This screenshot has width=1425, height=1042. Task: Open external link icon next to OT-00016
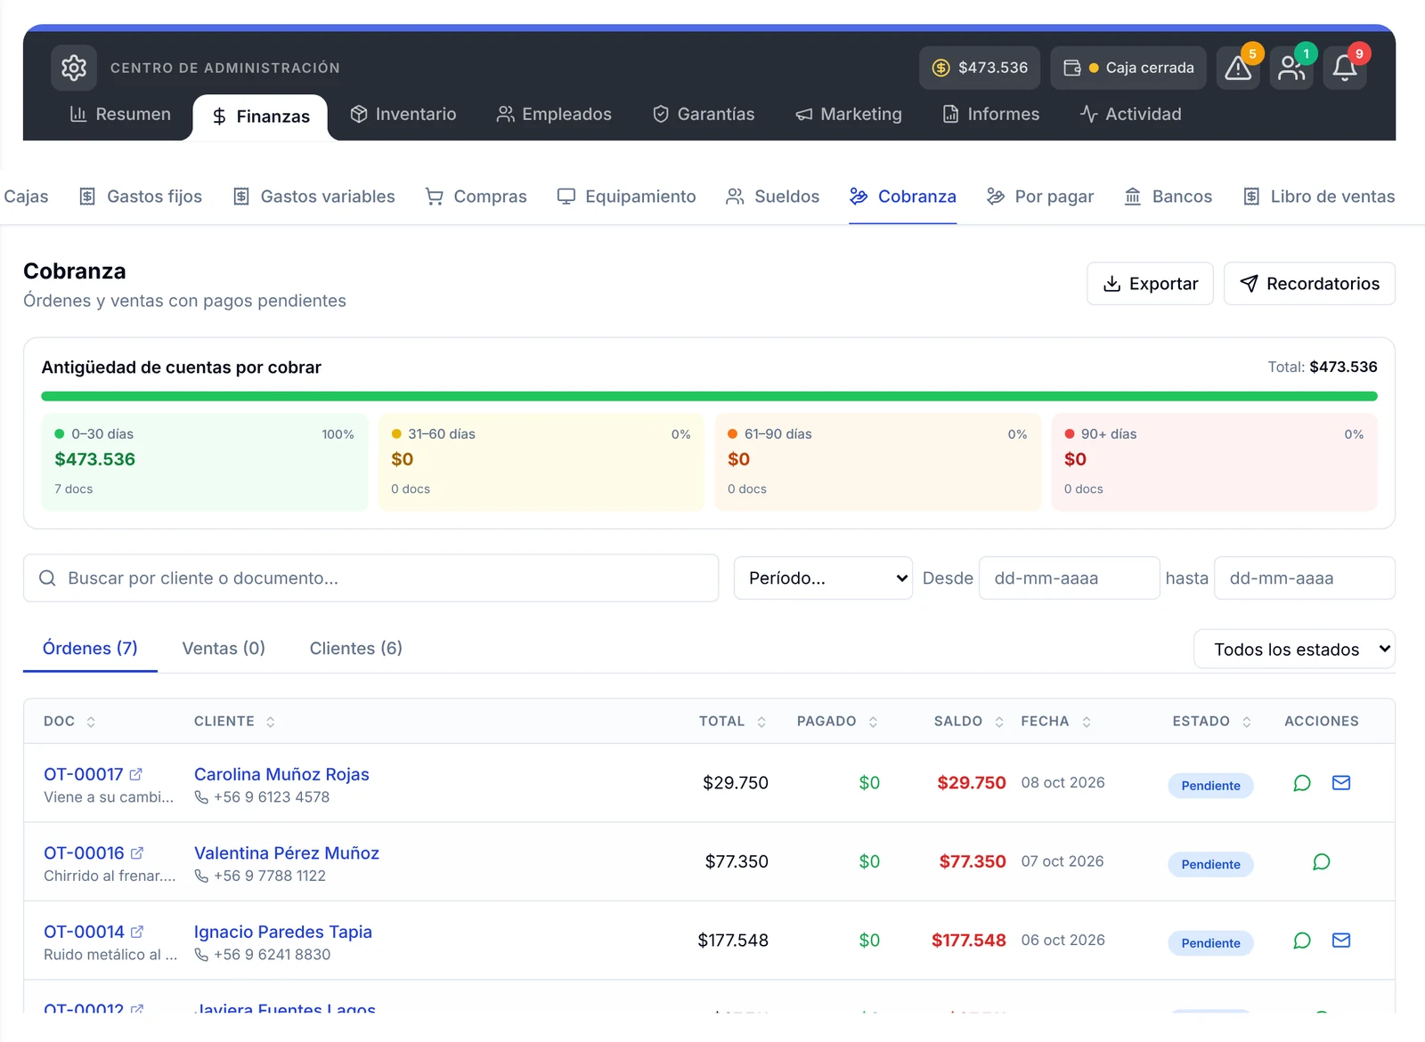tap(137, 853)
